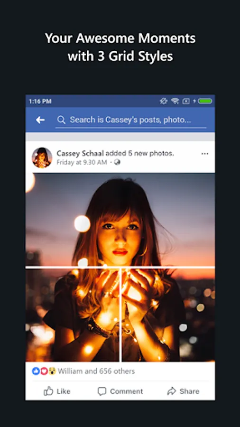Open the bottom-right grid photo

click(x=168, y=315)
